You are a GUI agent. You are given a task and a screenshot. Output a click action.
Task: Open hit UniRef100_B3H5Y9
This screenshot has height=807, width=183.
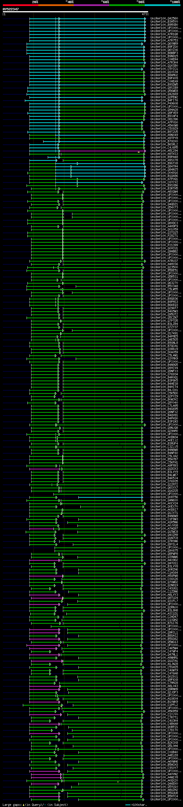[164, 22]
